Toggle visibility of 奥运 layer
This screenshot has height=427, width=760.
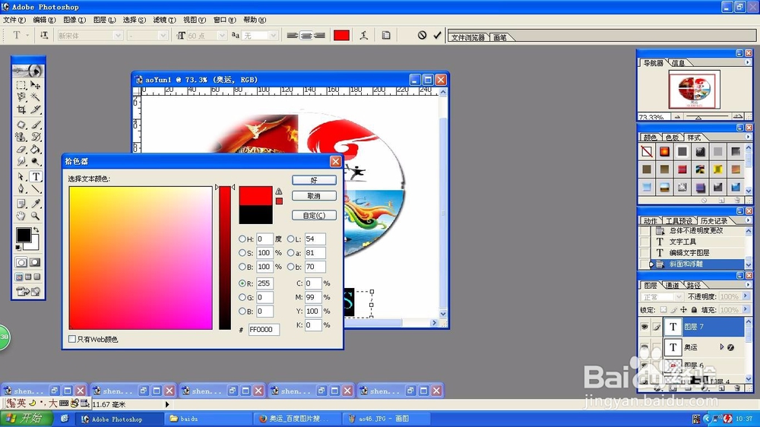pyautogui.click(x=644, y=347)
